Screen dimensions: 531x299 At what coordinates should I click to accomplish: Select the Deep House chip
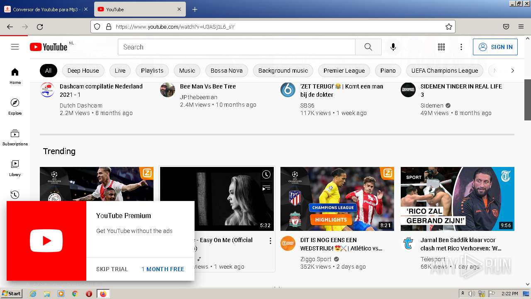(x=83, y=71)
